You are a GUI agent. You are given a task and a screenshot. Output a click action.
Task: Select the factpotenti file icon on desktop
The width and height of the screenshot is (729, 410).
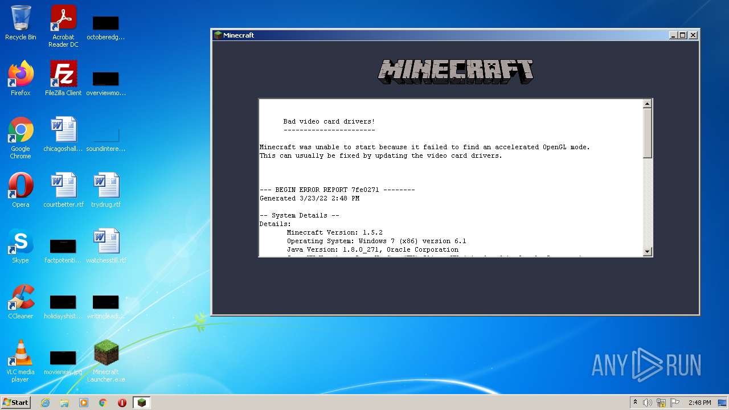pyautogui.click(x=63, y=251)
